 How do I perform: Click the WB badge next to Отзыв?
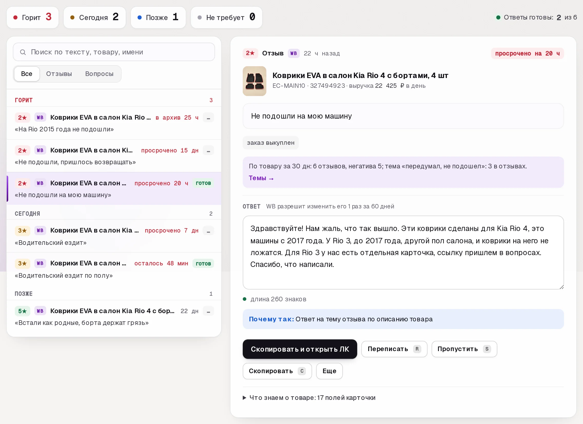coord(294,53)
